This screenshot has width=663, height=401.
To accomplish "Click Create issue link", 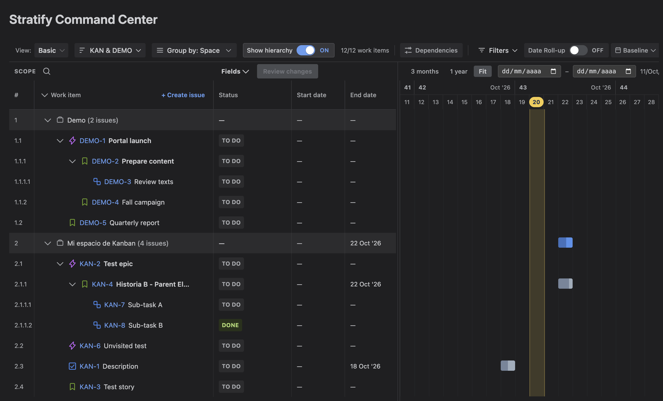I will point(183,95).
